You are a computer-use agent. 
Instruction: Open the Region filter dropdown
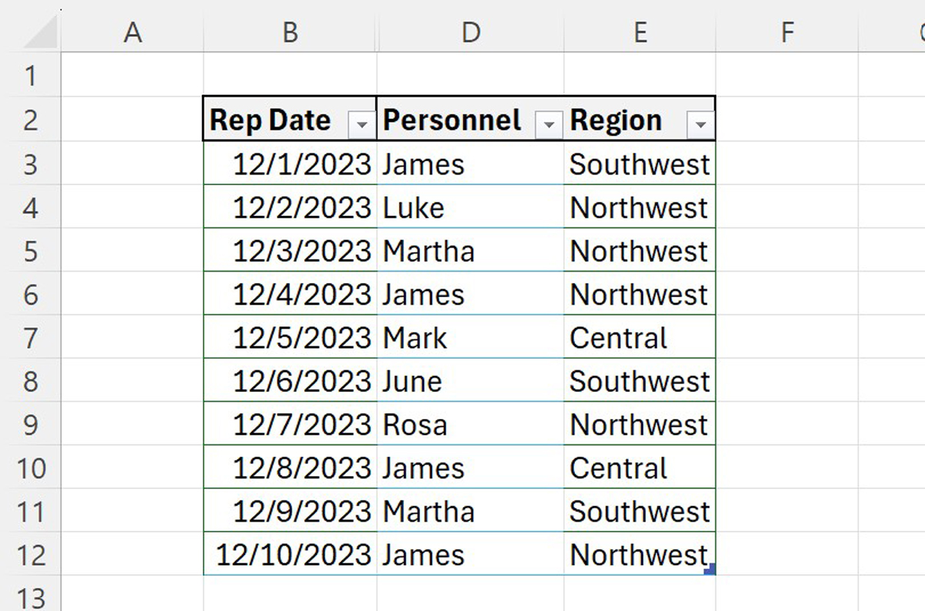[x=700, y=122]
